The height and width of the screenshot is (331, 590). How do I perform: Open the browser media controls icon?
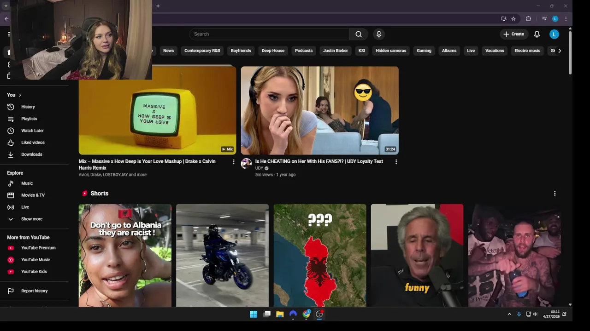tap(544, 19)
